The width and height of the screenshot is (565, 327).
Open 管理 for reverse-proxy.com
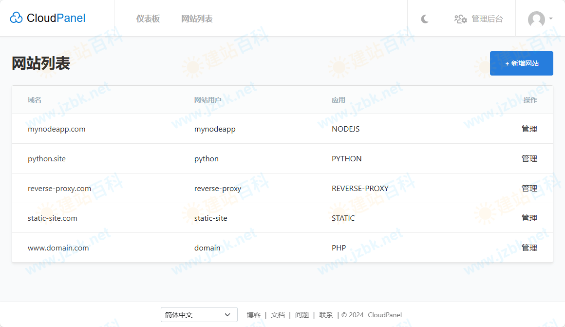tap(529, 188)
